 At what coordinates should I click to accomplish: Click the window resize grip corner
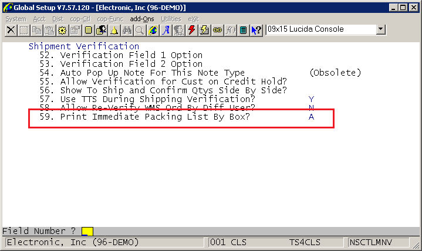point(416,245)
